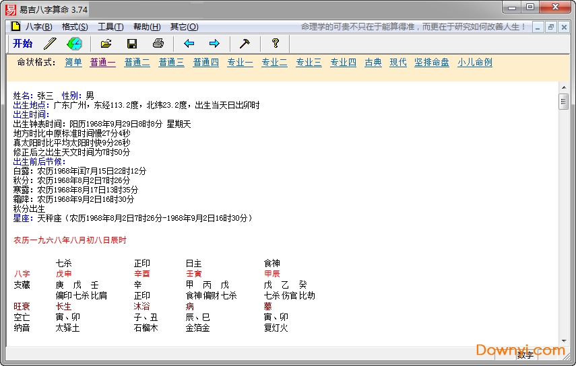576x366 pixels.
Task: Go back with the left arrow icon
Action: point(189,44)
